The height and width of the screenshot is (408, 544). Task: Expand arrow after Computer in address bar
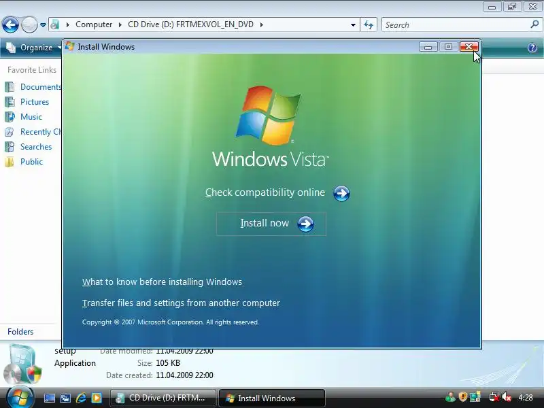point(120,24)
